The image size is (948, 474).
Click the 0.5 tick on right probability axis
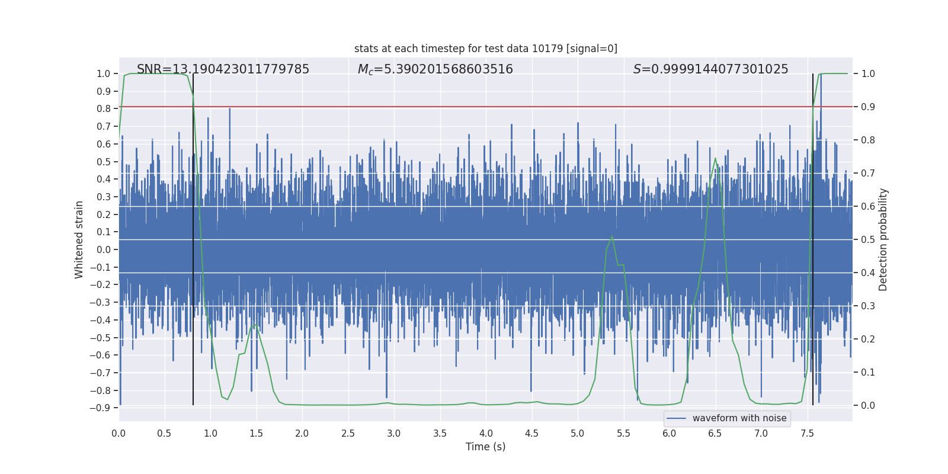(868, 240)
